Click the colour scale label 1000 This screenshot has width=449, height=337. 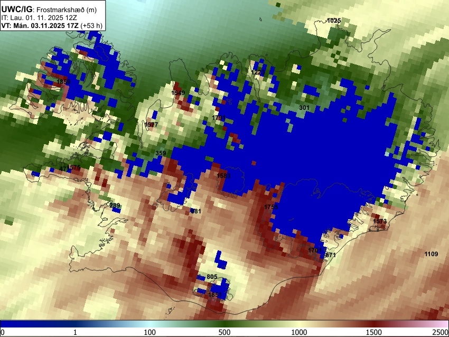299,332
